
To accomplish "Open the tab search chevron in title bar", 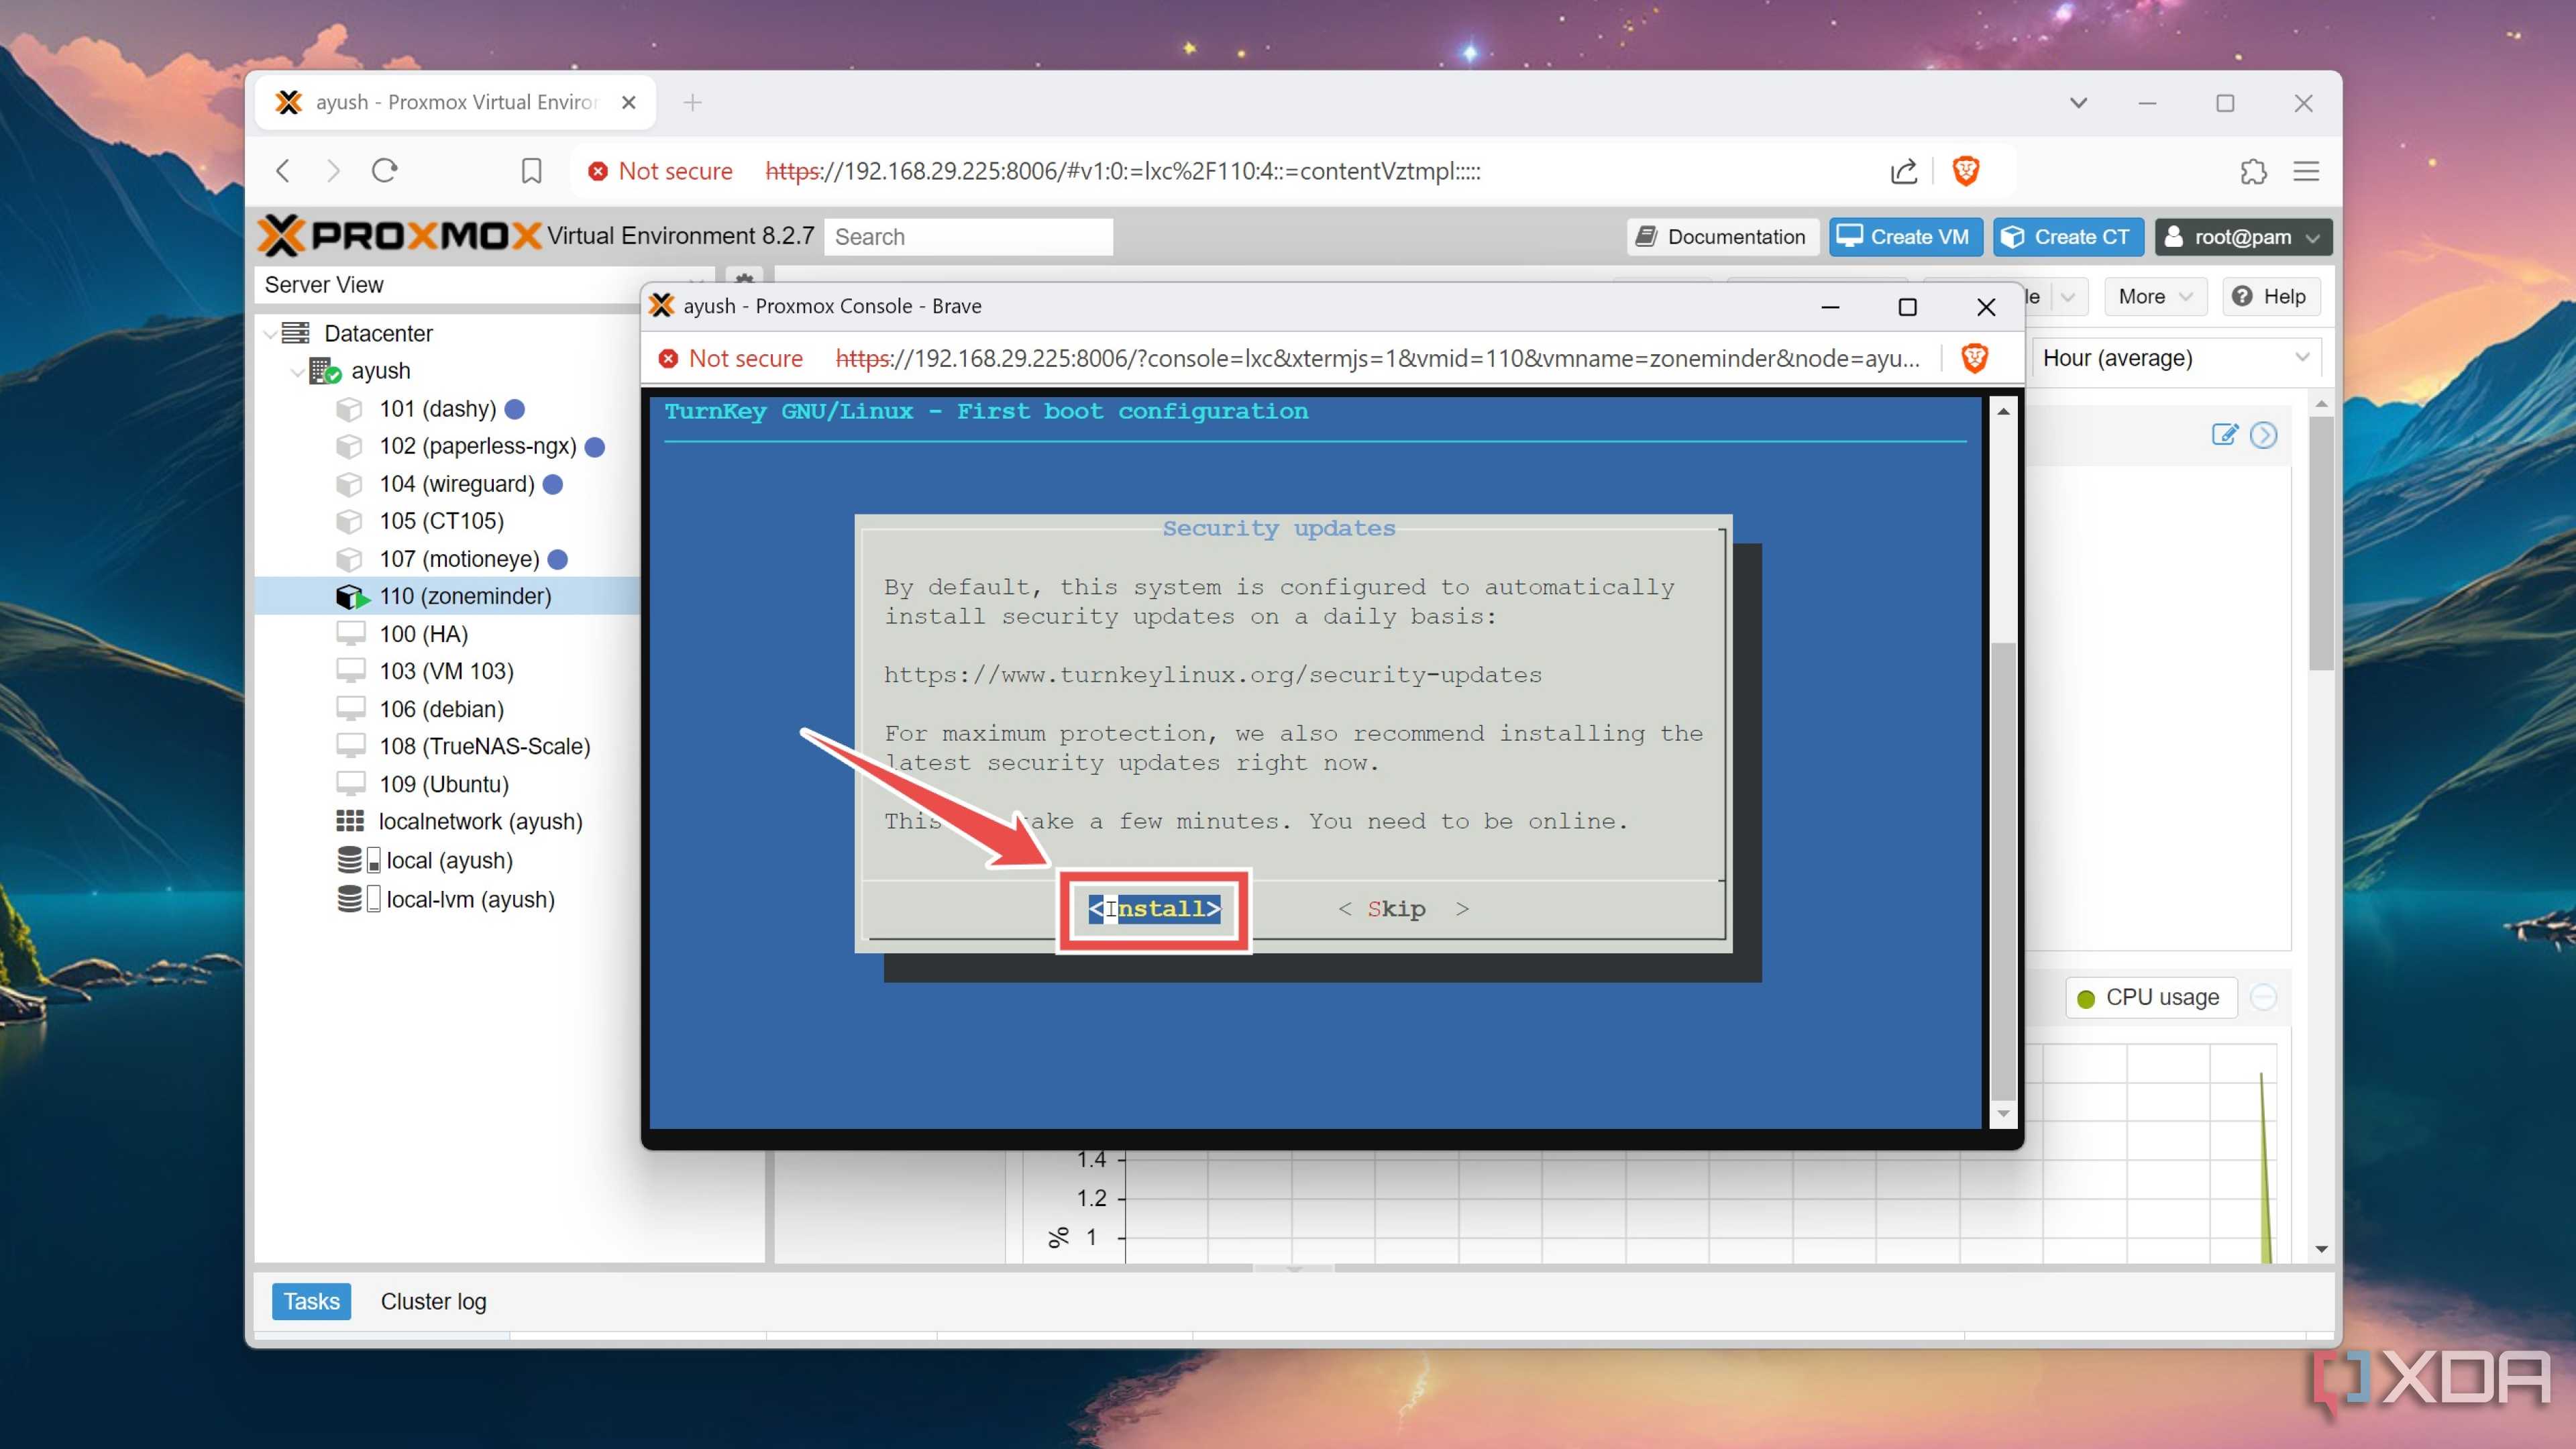I will [2078, 102].
